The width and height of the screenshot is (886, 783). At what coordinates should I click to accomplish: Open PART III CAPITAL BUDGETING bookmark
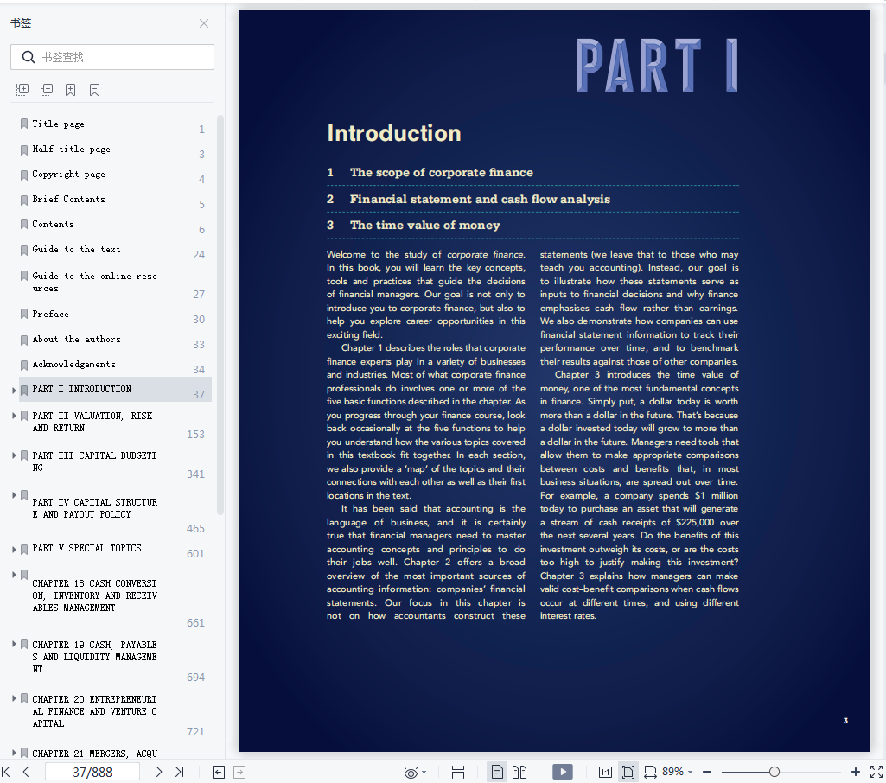(94, 462)
